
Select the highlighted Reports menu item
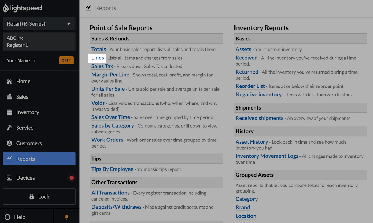tap(39, 159)
